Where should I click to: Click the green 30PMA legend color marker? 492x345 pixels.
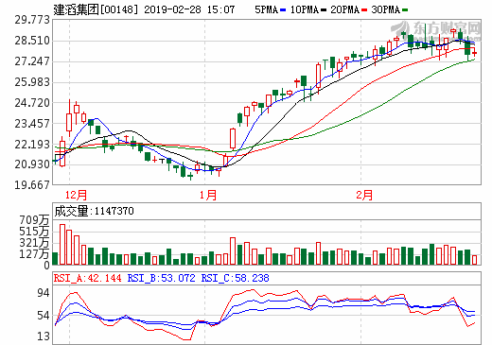[x=405, y=10]
